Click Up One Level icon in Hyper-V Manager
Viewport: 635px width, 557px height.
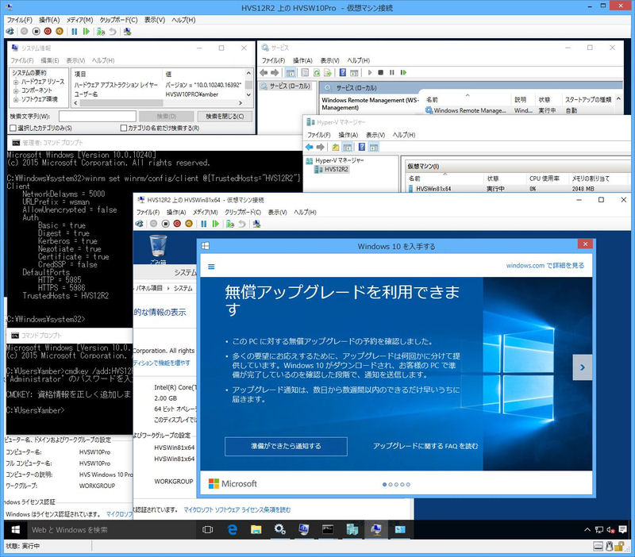[x=335, y=147]
